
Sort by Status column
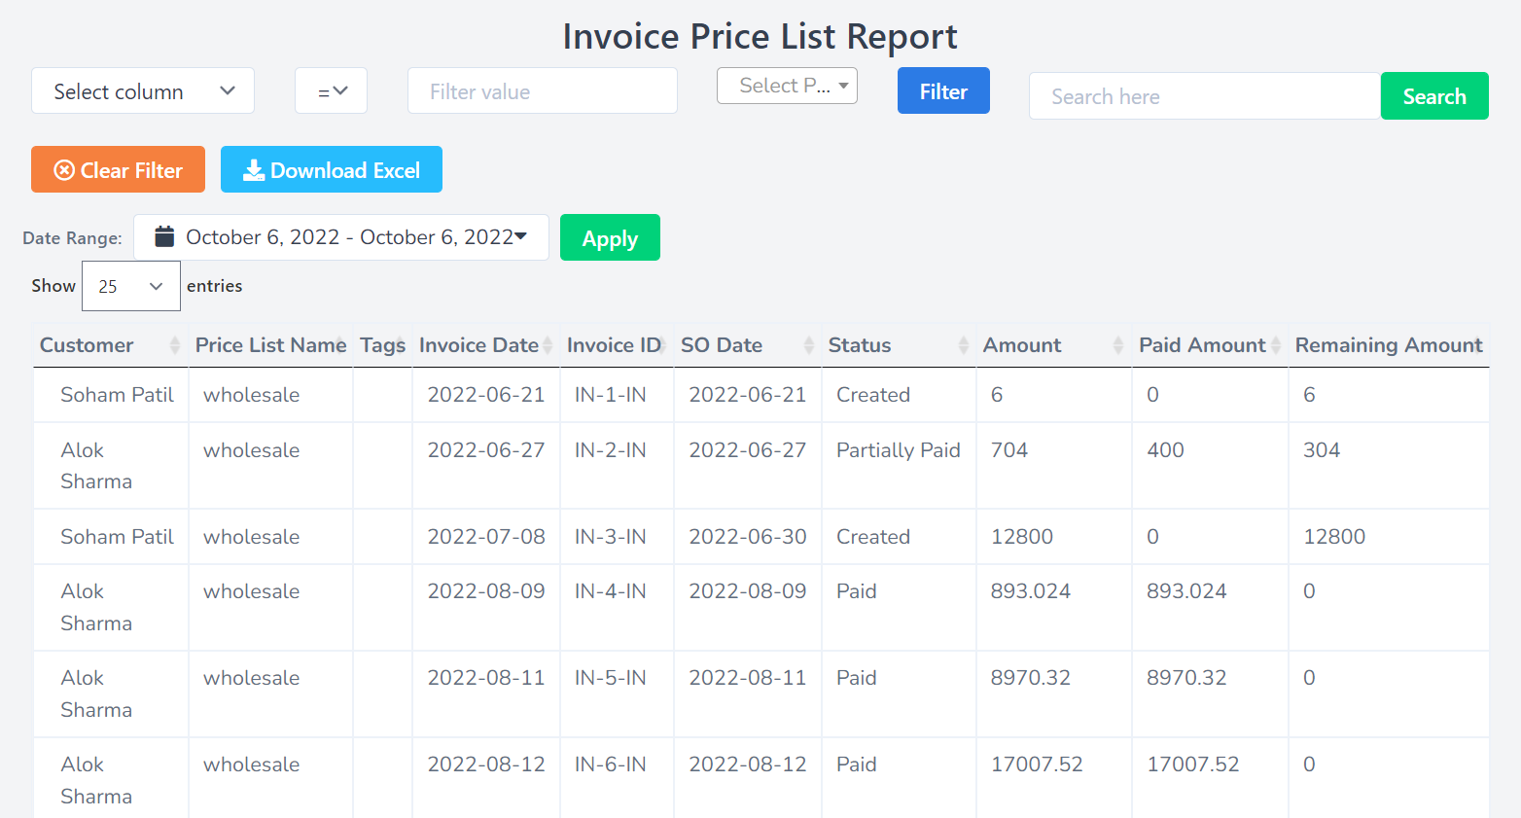pos(899,345)
